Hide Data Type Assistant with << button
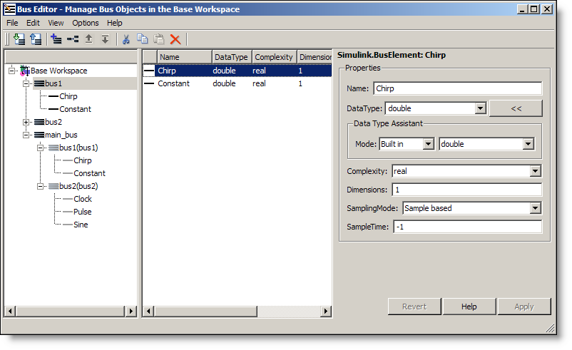This screenshot has height=350, width=572. (x=516, y=108)
